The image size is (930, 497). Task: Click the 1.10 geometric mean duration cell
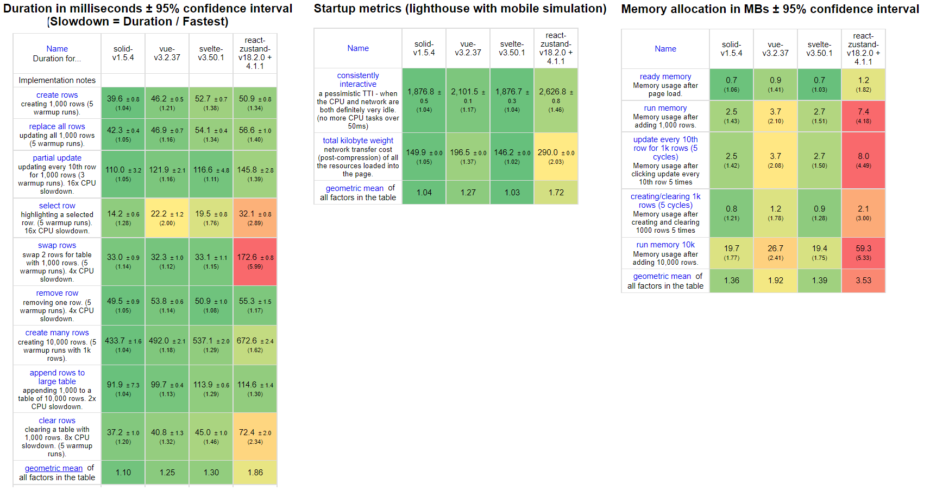tap(123, 473)
